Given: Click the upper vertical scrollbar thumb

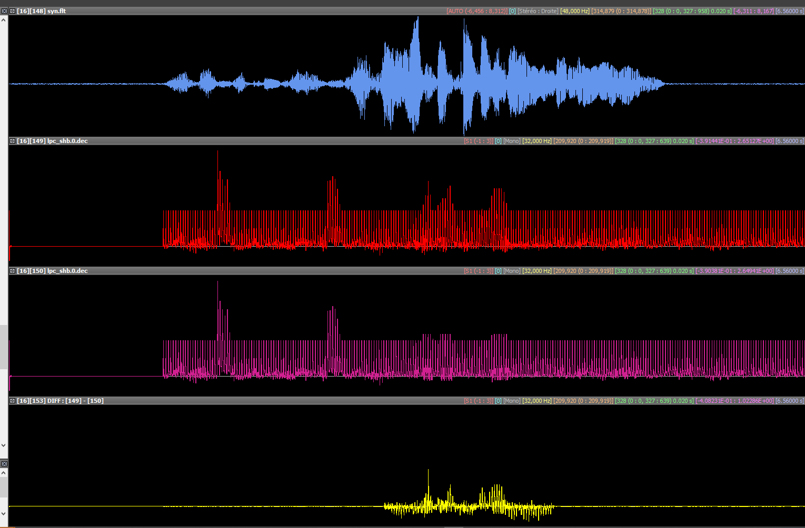Looking at the screenshot, I should coord(4,347).
